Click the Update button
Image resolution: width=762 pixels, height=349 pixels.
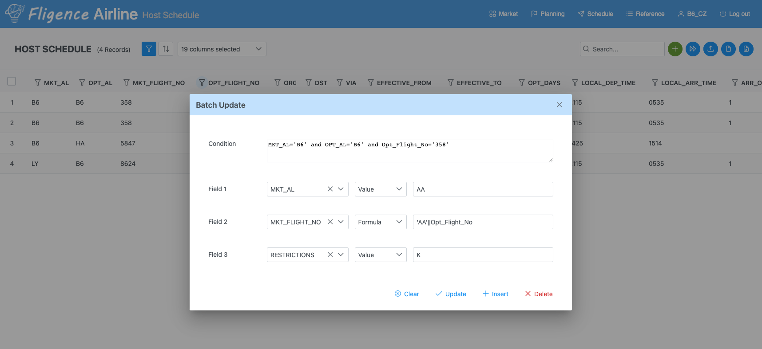pos(451,294)
